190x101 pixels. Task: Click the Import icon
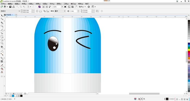click(x=43, y=7)
